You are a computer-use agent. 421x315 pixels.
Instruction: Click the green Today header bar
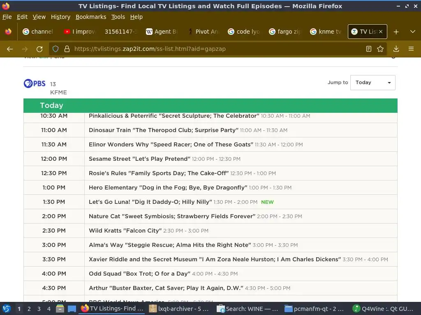coord(210,105)
